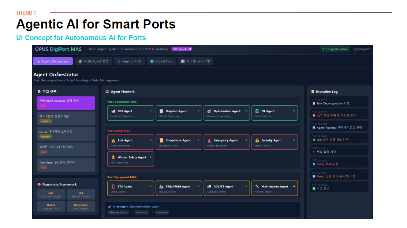Viewport: 407px width, 228px height.
Task: Click the 13 Agents Active status badge
Action: 335,49
